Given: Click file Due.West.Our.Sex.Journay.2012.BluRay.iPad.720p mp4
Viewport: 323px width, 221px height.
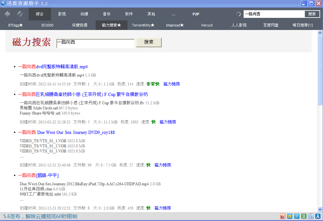Looking at the screenshot, I should coord(84,184).
